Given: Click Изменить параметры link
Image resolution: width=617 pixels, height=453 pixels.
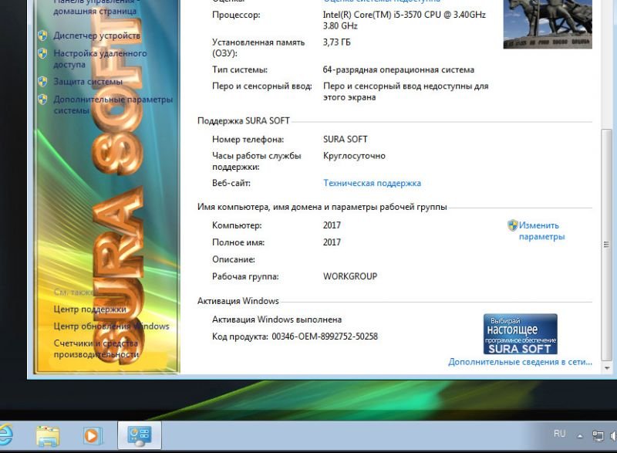Looking at the screenshot, I should pos(542,231).
